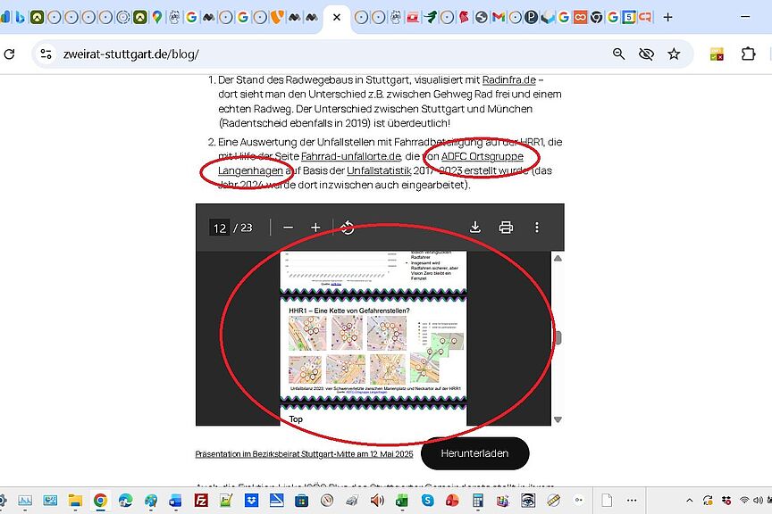The image size is (772, 514).
Task: Toggle the crossed-out eye tracking protection icon
Action: pos(646,54)
